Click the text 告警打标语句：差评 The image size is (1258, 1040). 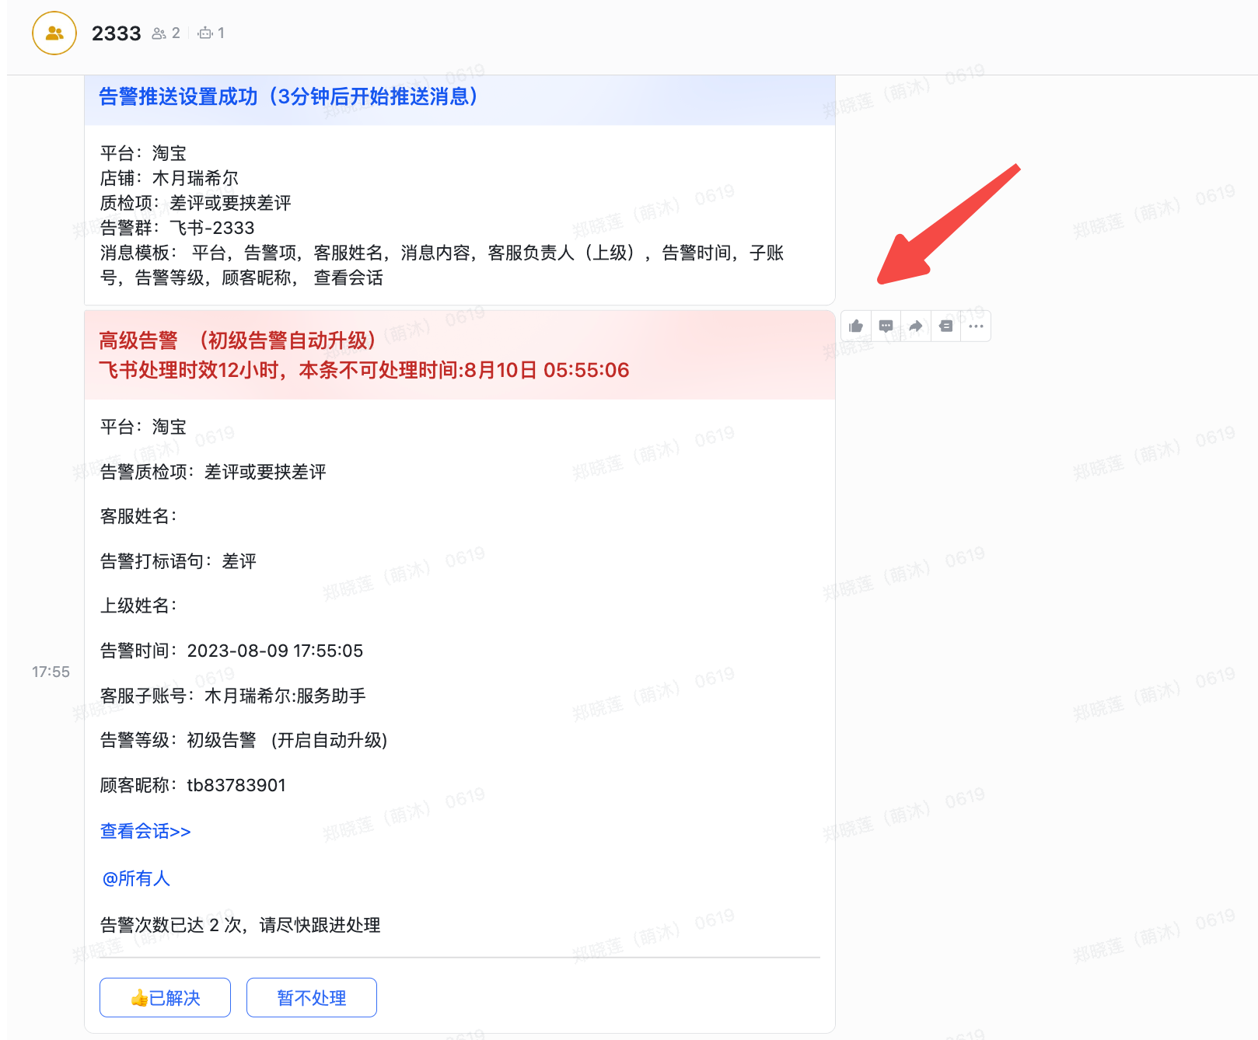pos(179,561)
